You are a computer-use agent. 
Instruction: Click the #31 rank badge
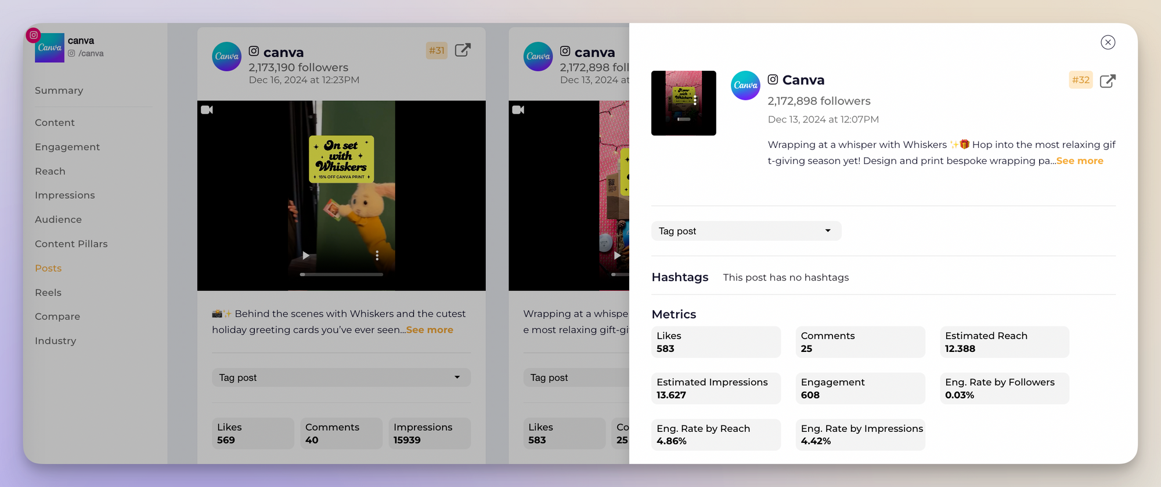click(437, 50)
